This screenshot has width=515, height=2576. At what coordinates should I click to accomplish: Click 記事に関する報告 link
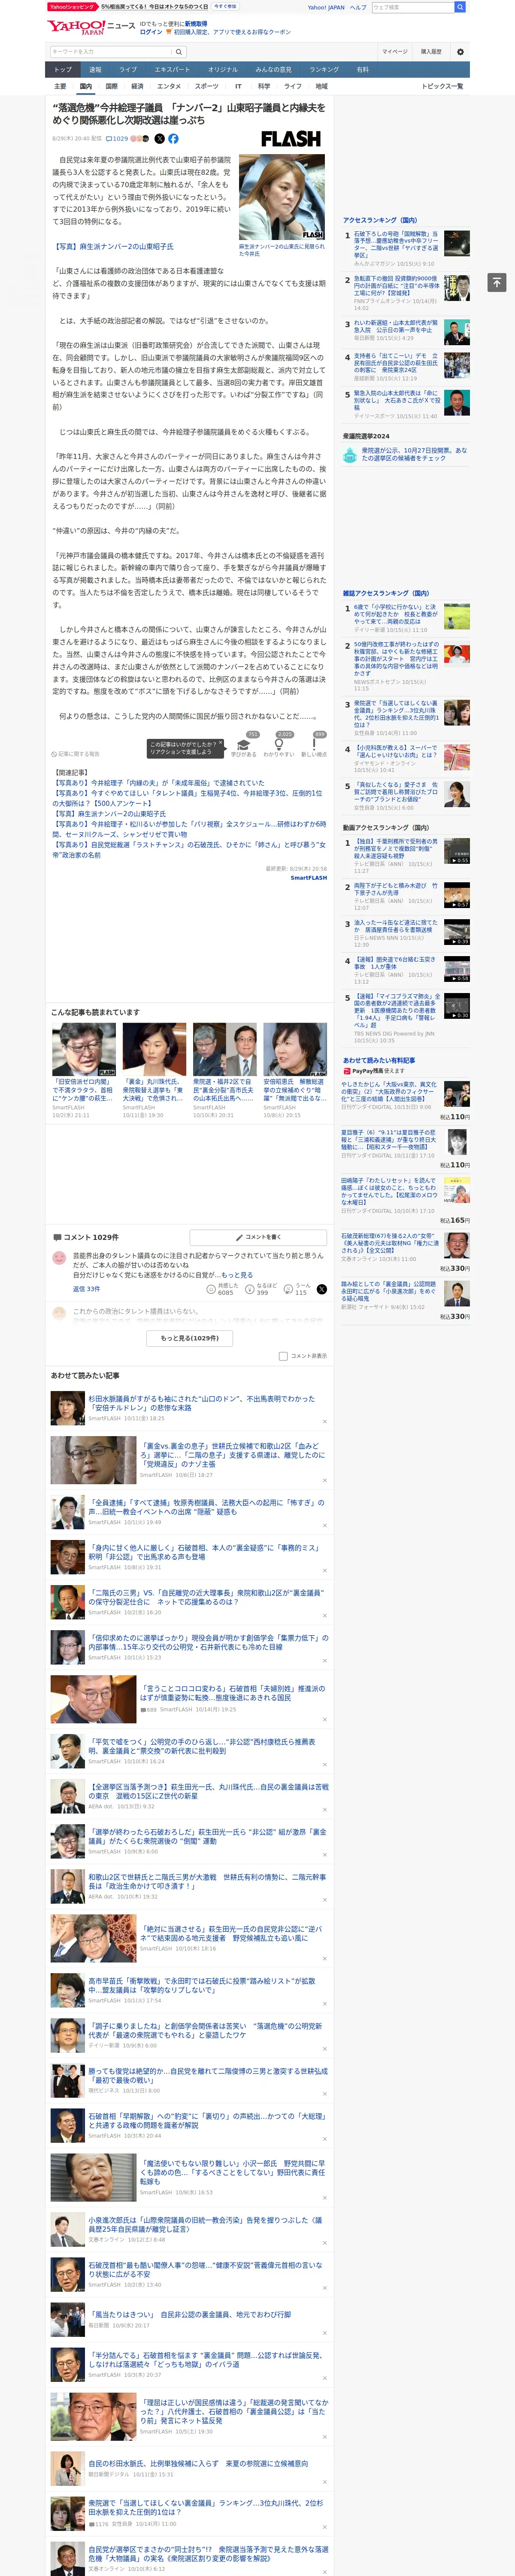[76, 754]
